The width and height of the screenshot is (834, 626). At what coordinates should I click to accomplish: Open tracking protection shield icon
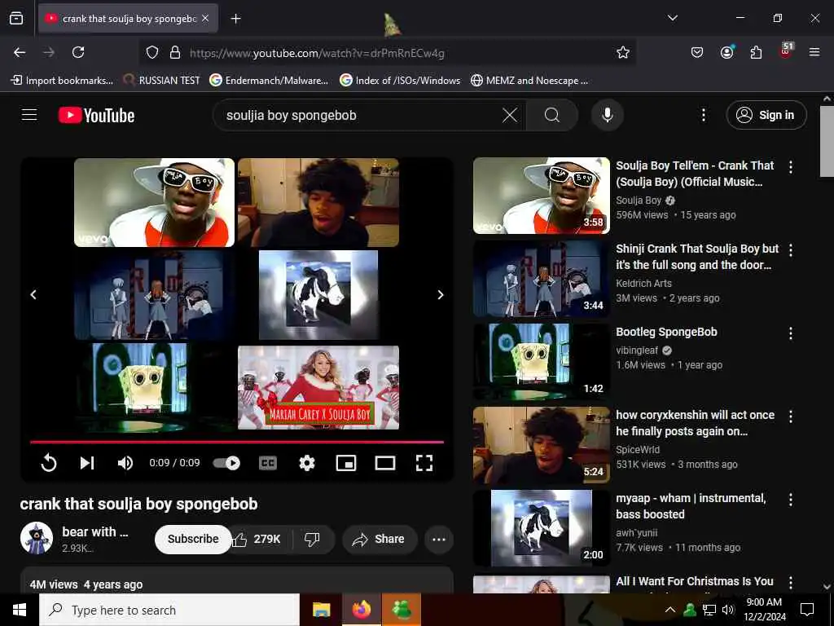point(152,52)
